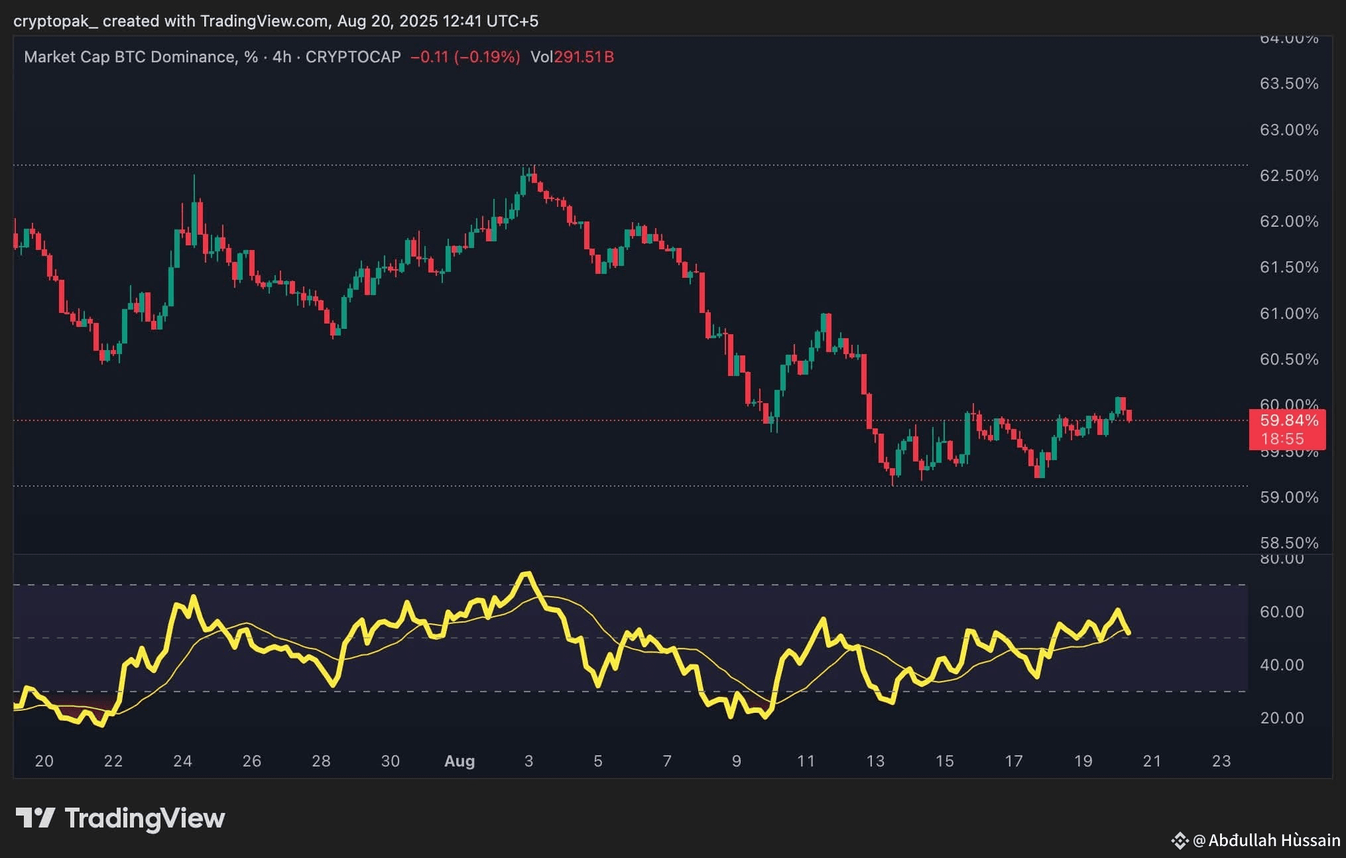Click the 26 date label on time axis
This screenshot has width=1346, height=858.
(252, 761)
